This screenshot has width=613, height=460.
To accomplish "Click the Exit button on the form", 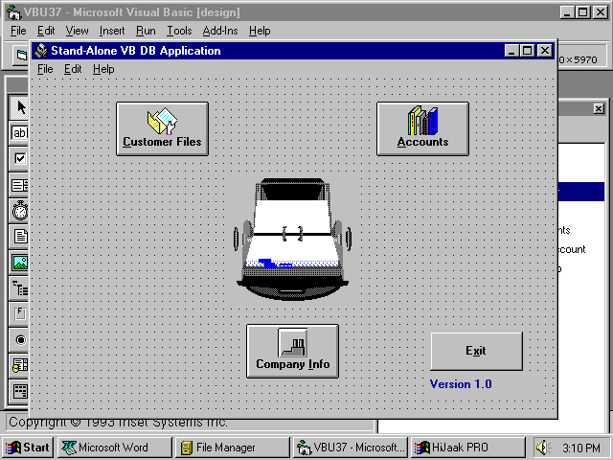I will pos(476,351).
